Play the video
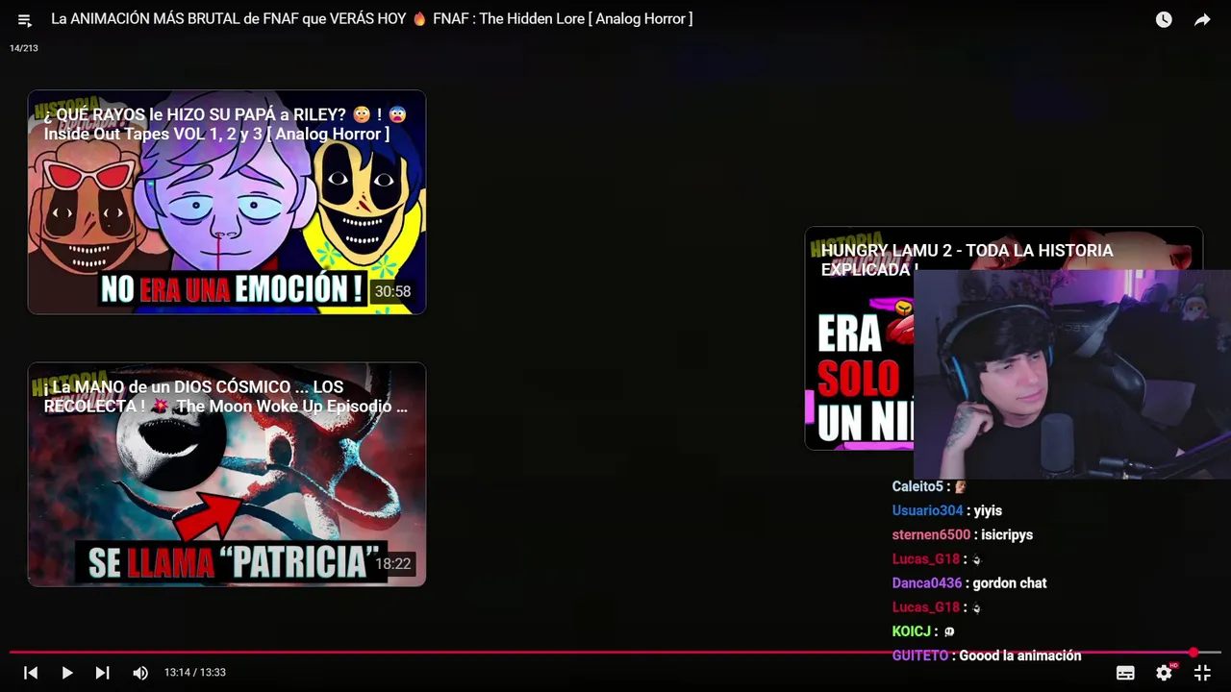This screenshot has width=1231, height=692. (67, 673)
